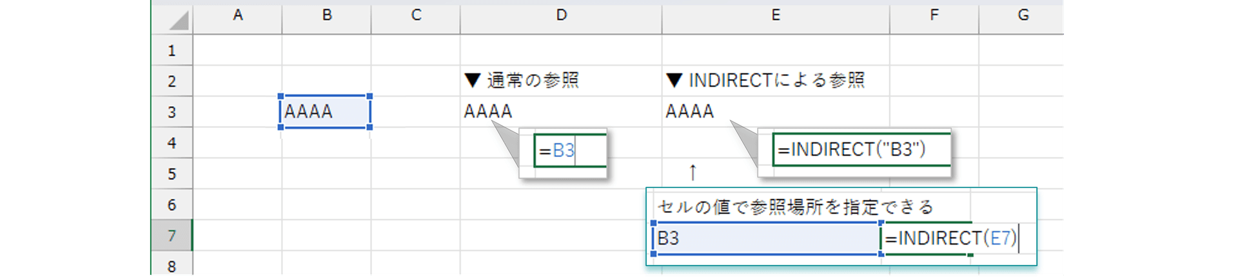Select row 2 header
This screenshot has width=1238, height=278.
coord(172,81)
